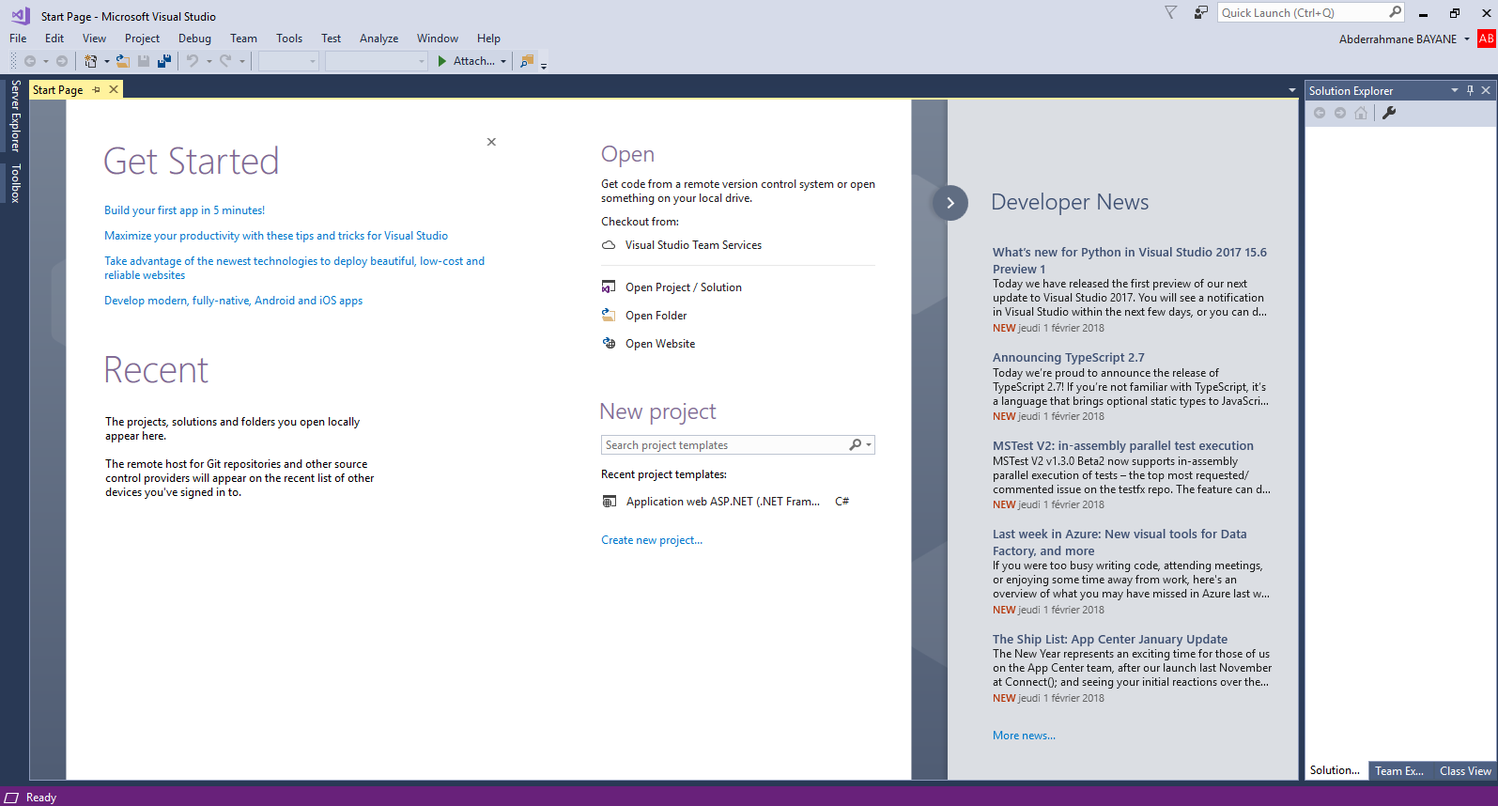This screenshot has height=806, width=1498.
Task: Open the active documents list dropdown arrow
Action: [1291, 90]
